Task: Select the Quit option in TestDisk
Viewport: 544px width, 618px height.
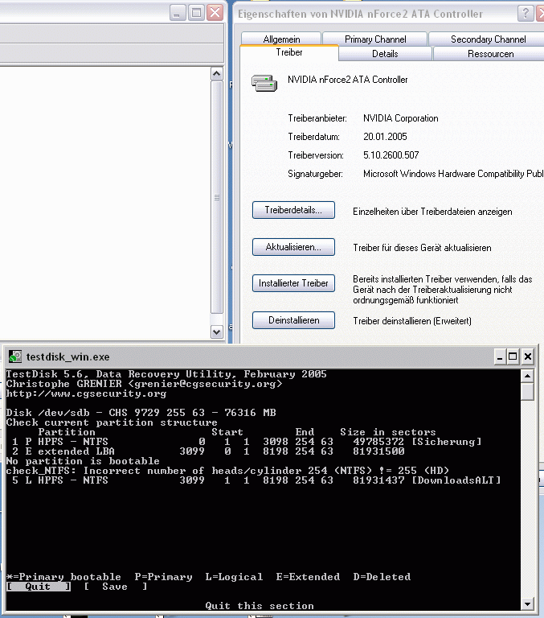Action: 39,587
